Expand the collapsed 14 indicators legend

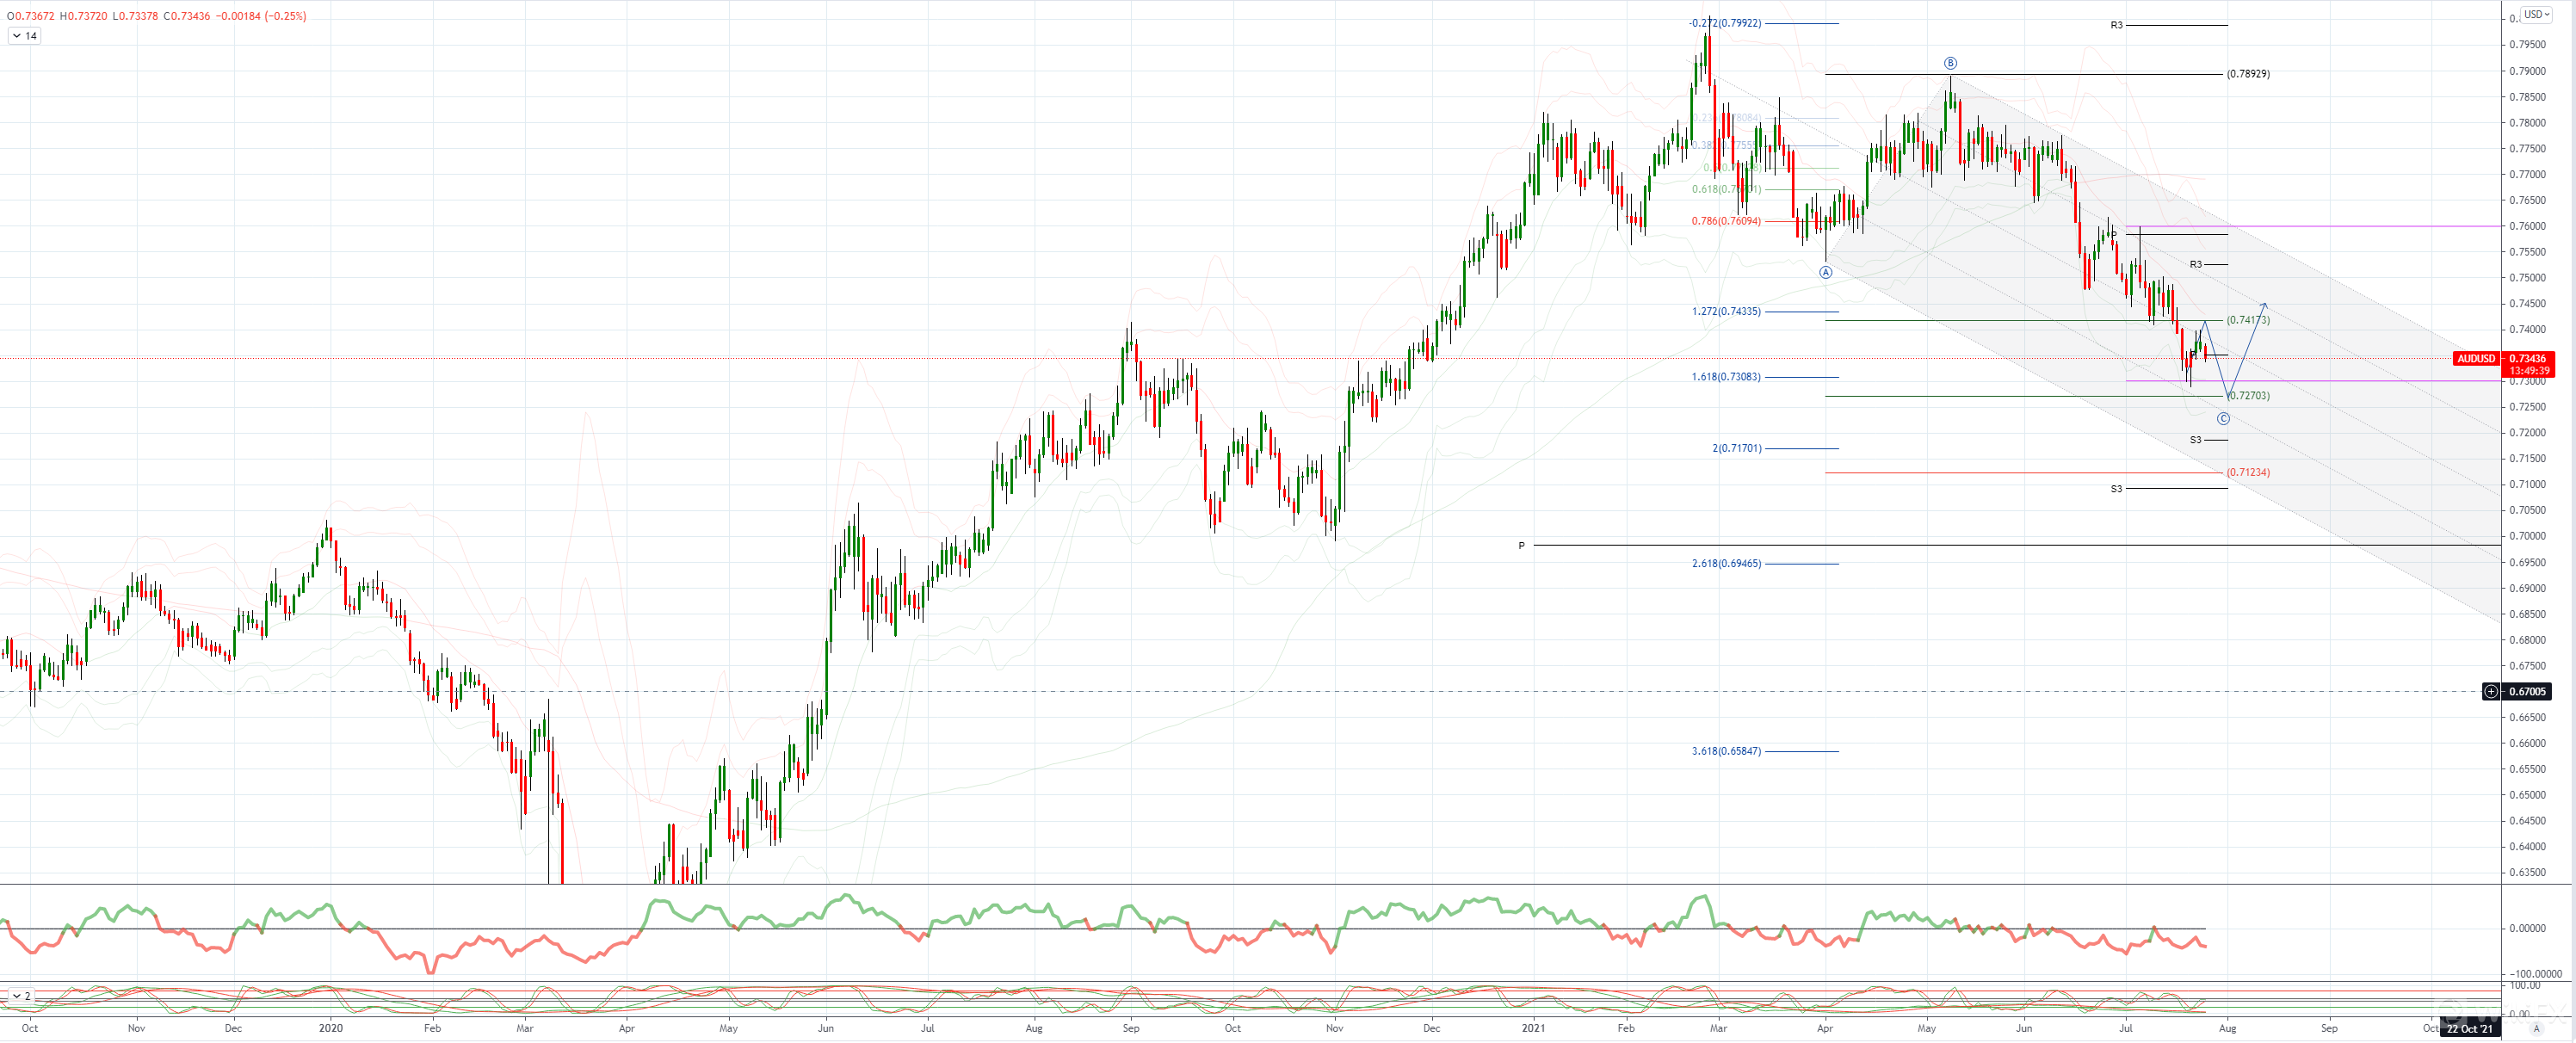pyautogui.click(x=24, y=36)
